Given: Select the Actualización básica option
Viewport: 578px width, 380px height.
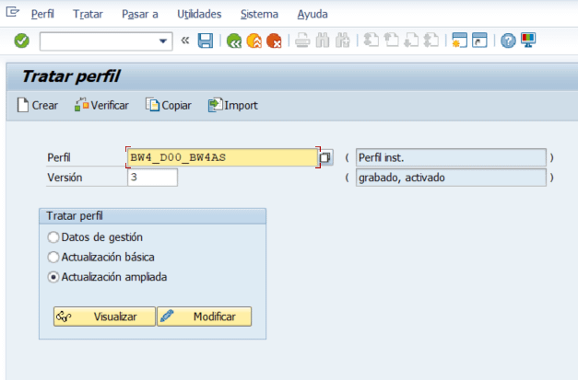Looking at the screenshot, I should 53,257.
